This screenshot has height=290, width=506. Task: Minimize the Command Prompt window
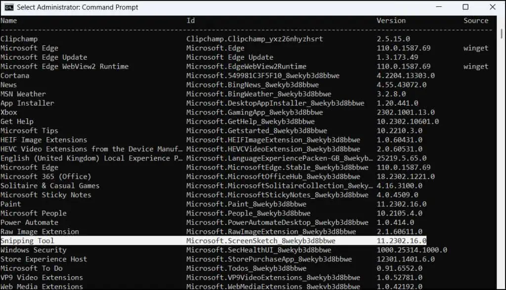point(439,7)
